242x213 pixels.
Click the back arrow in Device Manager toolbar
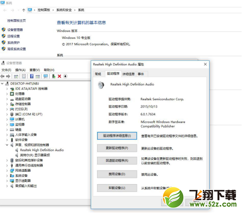2,76
